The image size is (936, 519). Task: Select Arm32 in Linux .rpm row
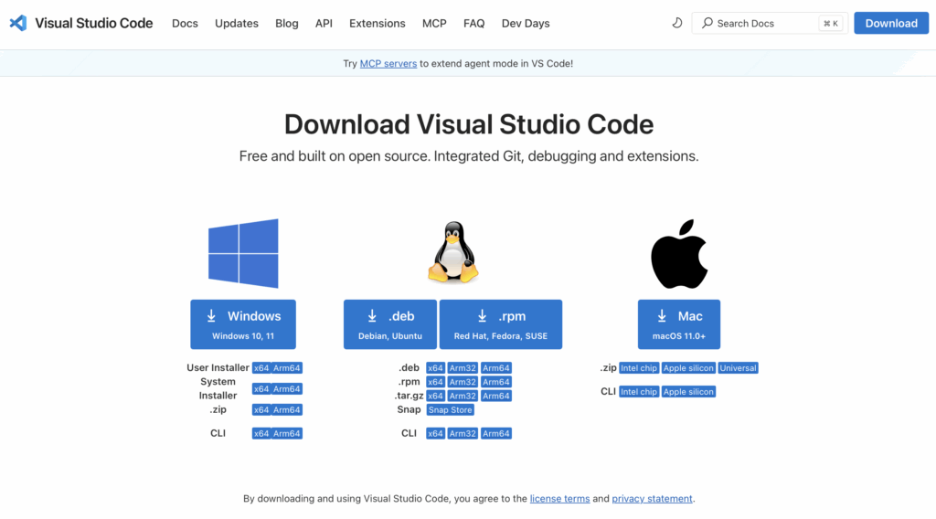tap(463, 382)
